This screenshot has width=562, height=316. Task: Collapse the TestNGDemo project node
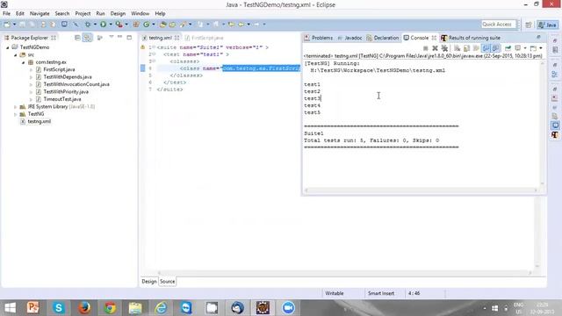pos(8,47)
